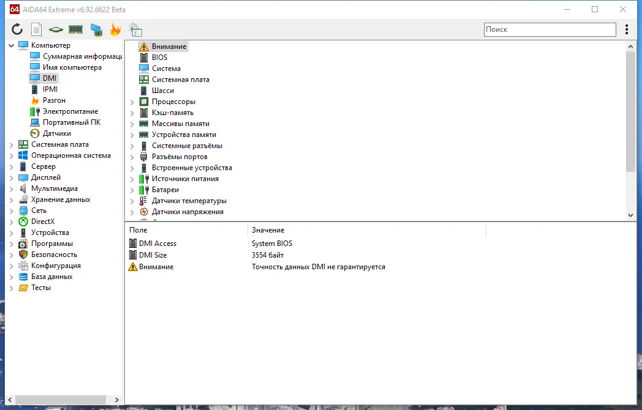Expand the Источники питания node
Image resolution: width=642 pixels, height=410 pixels.
(132, 179)
